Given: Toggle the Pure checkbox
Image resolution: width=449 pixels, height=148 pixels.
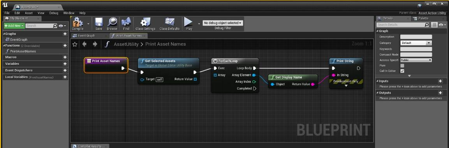Looking at the screenshot, I should point(402,65).
